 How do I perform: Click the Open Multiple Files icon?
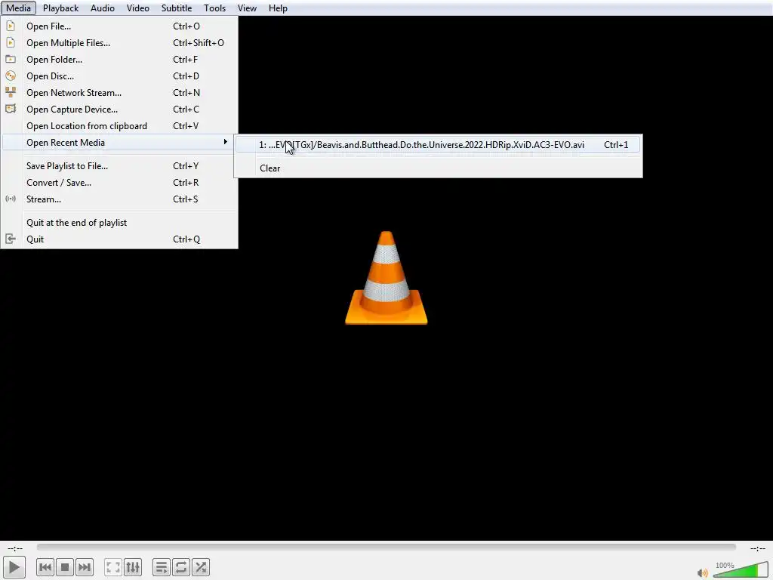11,43
